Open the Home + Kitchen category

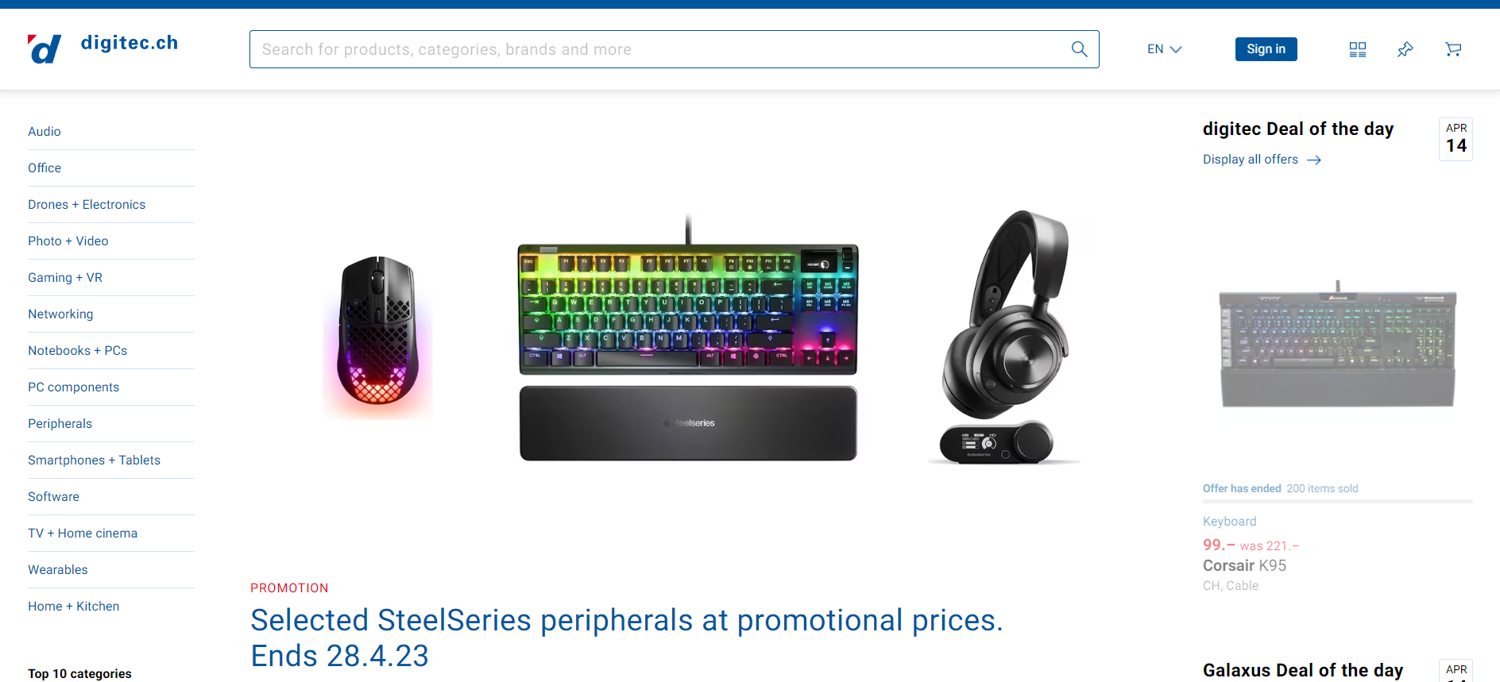point(74,607)
